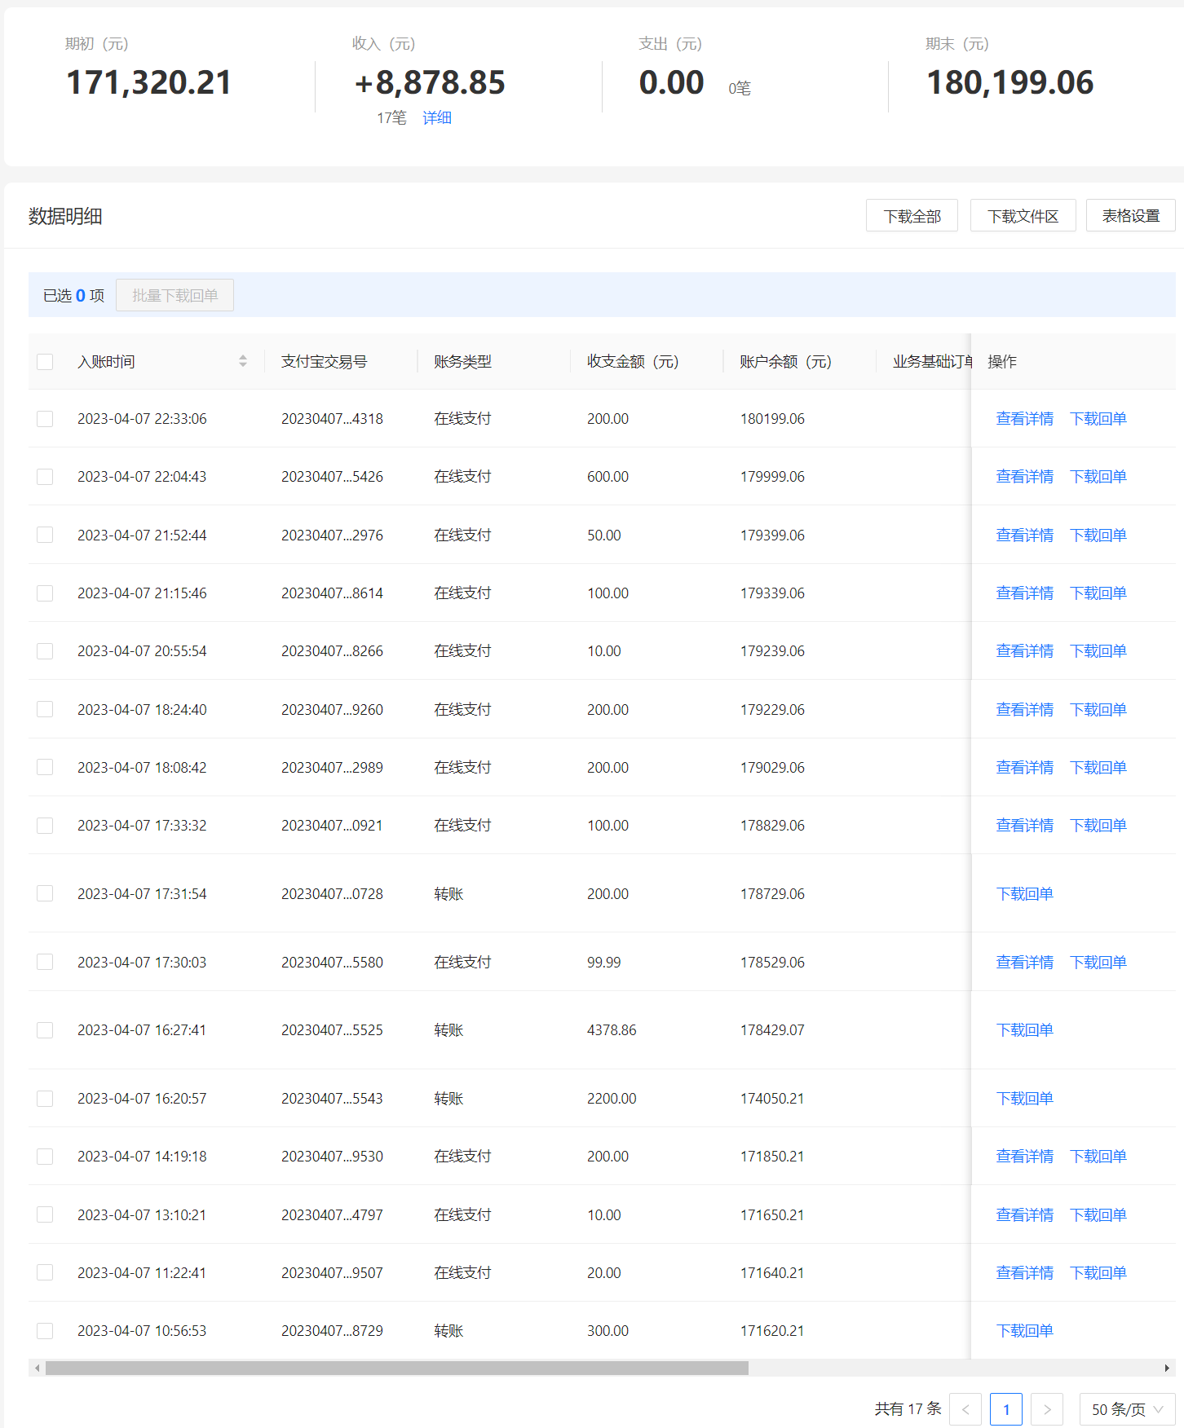Click 下载回单 for the 99.99 payment row

(1098, 963)
